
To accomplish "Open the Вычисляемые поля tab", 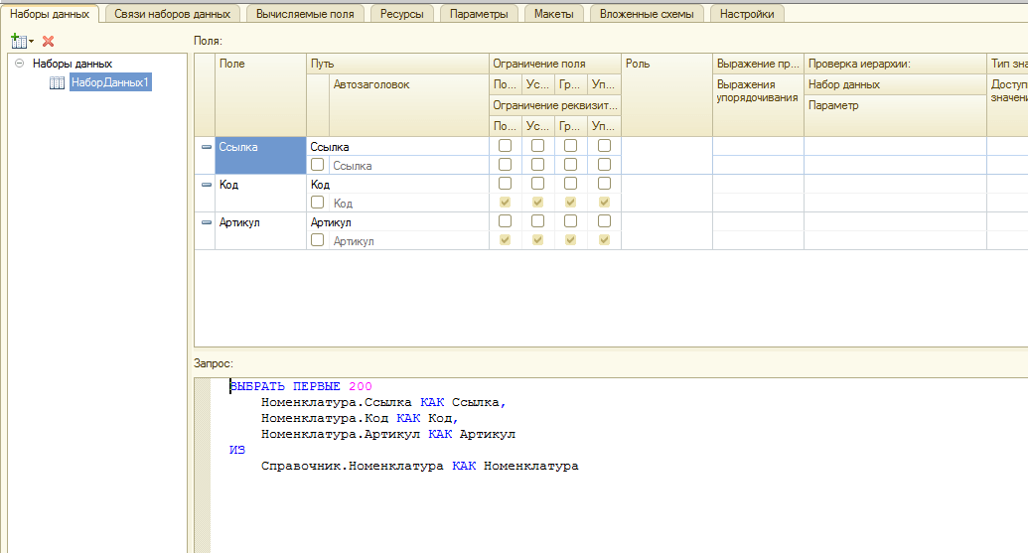I will 305,14.
